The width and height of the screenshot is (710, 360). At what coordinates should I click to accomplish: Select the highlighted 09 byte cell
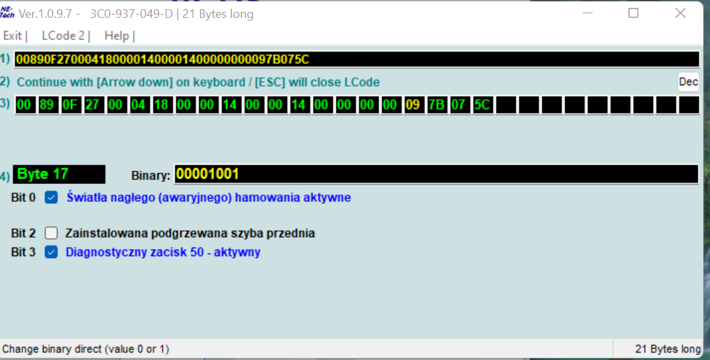click(415, 105)
